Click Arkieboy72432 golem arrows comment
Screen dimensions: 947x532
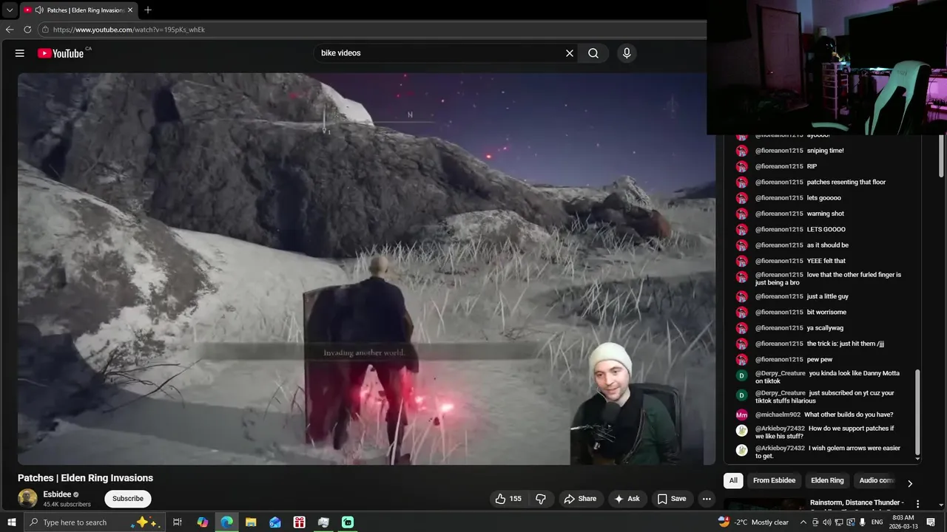827,451
